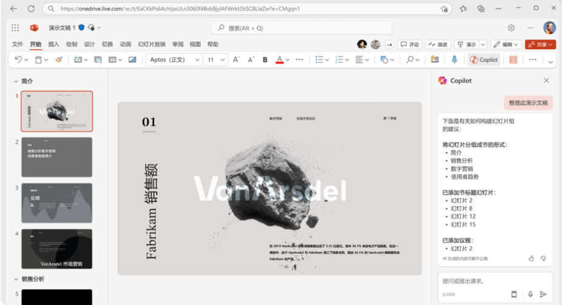Give thumbs down to Copilot response
Viewport: 562px width, 305px height.
(543, 258)
